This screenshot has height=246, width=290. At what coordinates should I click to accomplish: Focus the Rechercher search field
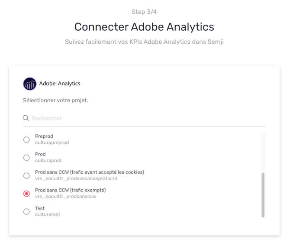point(144,118)
